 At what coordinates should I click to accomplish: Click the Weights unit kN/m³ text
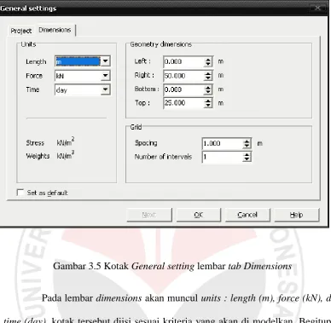click(66, 155)
